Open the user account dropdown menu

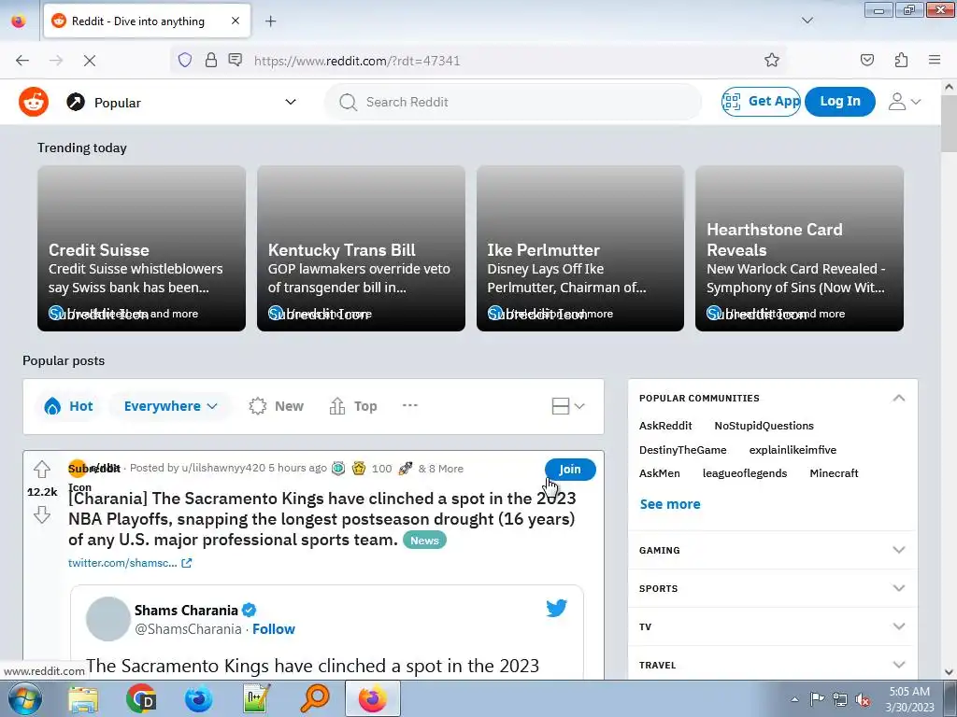904,102
